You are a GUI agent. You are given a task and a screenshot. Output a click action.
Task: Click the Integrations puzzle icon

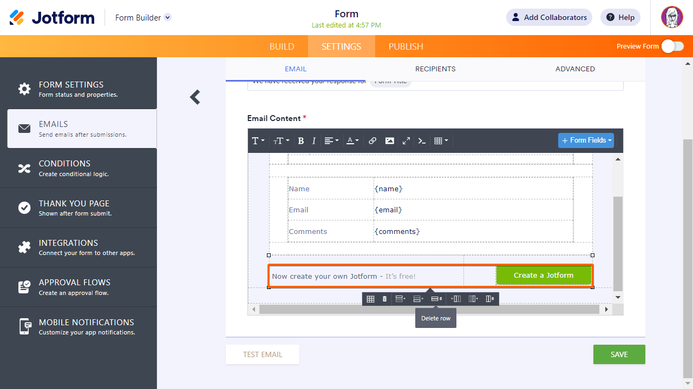[x=24, y=247]
